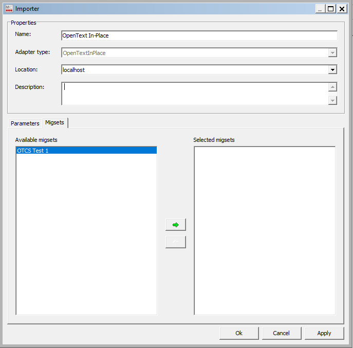Click the Ok button
This screenshot has width=353, height=348.
tap(239, 333)
